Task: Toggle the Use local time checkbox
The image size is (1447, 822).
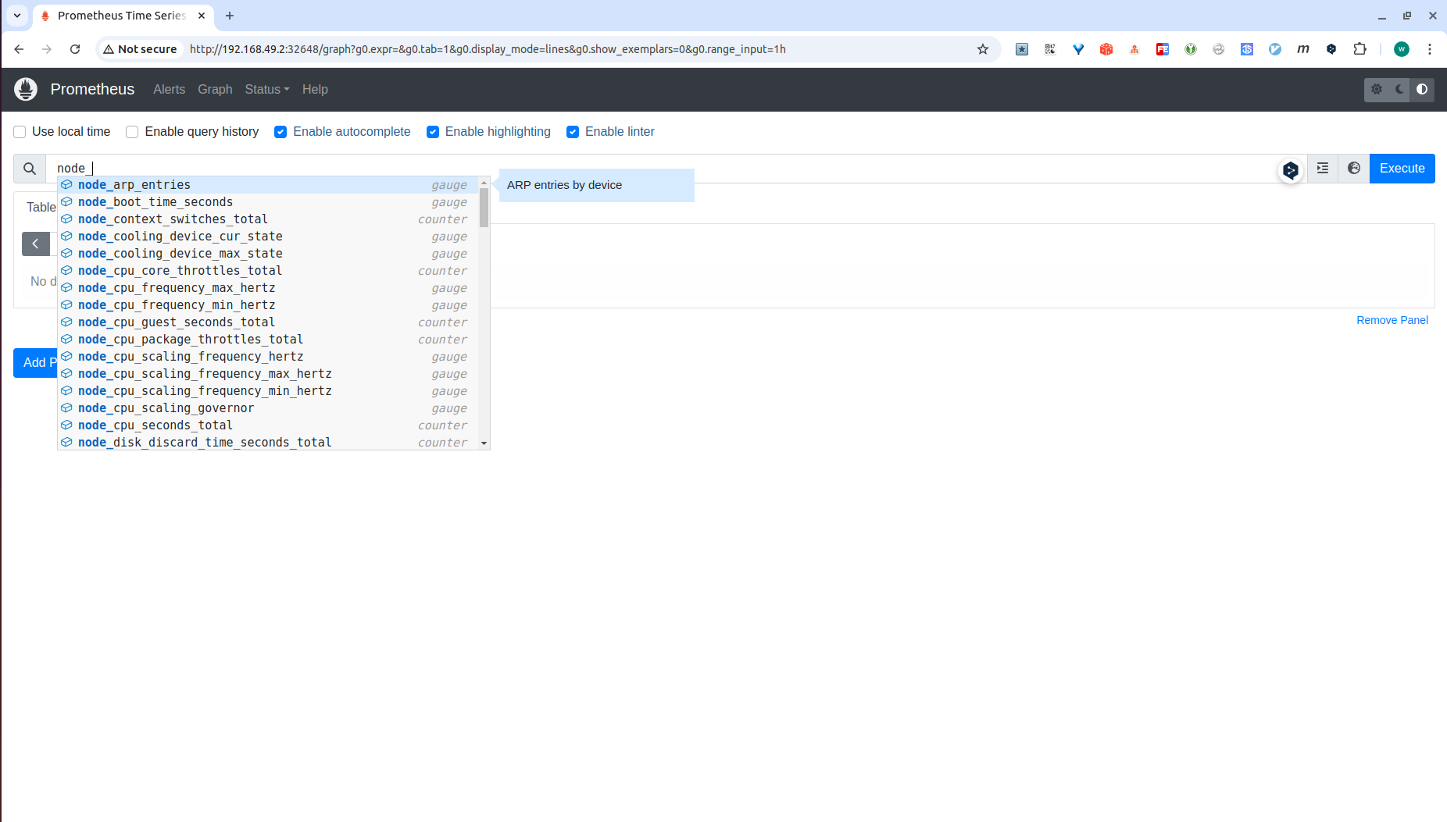Action: click(x=20, y=132)
